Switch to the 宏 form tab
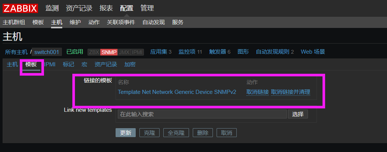 pos(84,65)
